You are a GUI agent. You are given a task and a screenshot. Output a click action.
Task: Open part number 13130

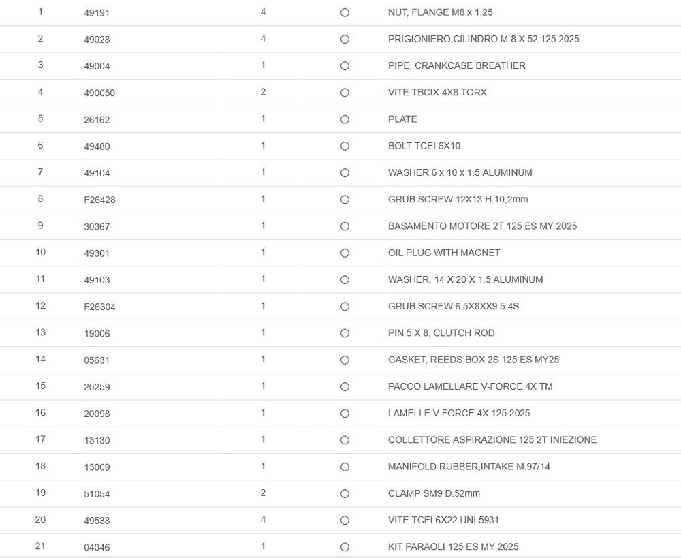coord(97,440)
